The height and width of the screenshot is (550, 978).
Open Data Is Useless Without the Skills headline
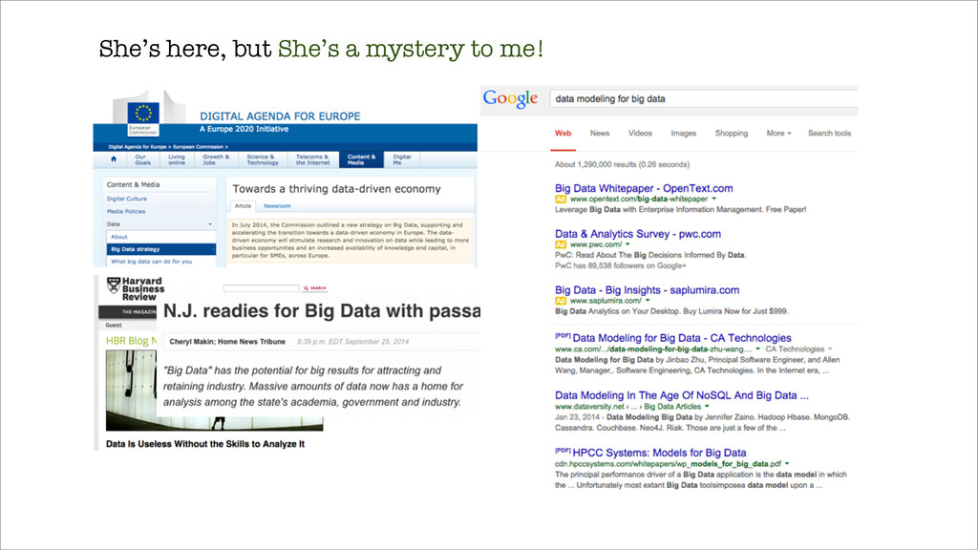click(205, 444)
